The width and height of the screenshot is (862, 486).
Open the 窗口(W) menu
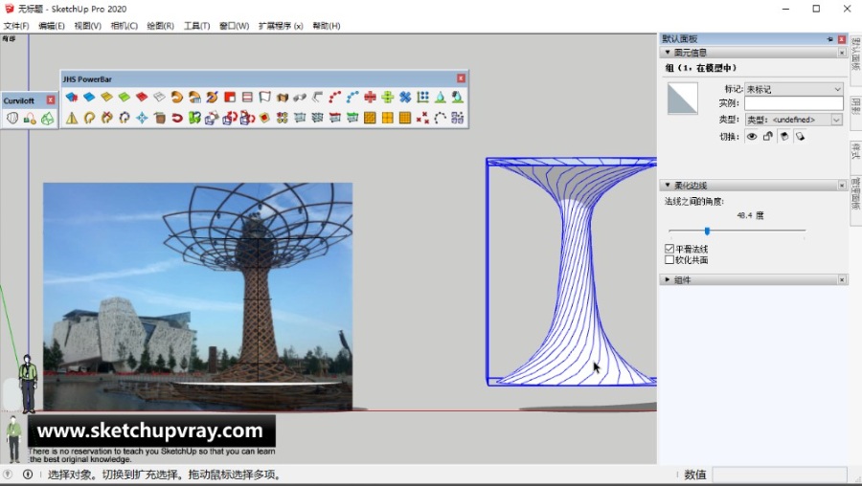(234, 26)
